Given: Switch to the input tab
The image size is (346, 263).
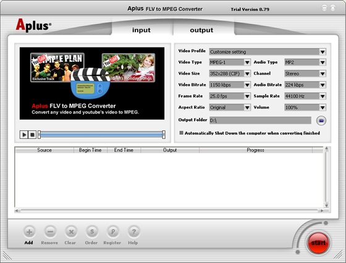Looking at the screenshot, I should (141, 30).
